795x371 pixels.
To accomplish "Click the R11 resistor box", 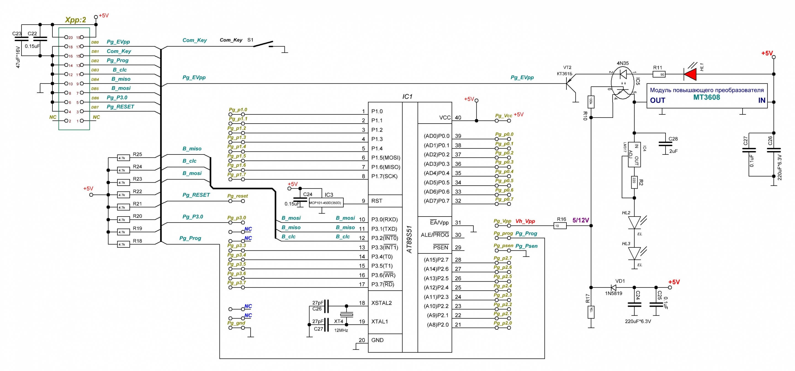I will (x=659, y=74).
